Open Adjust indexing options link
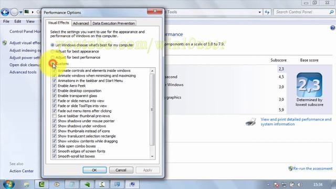Image resolution: width=336 pixels, height=189 pixels. tap(25, 50)
